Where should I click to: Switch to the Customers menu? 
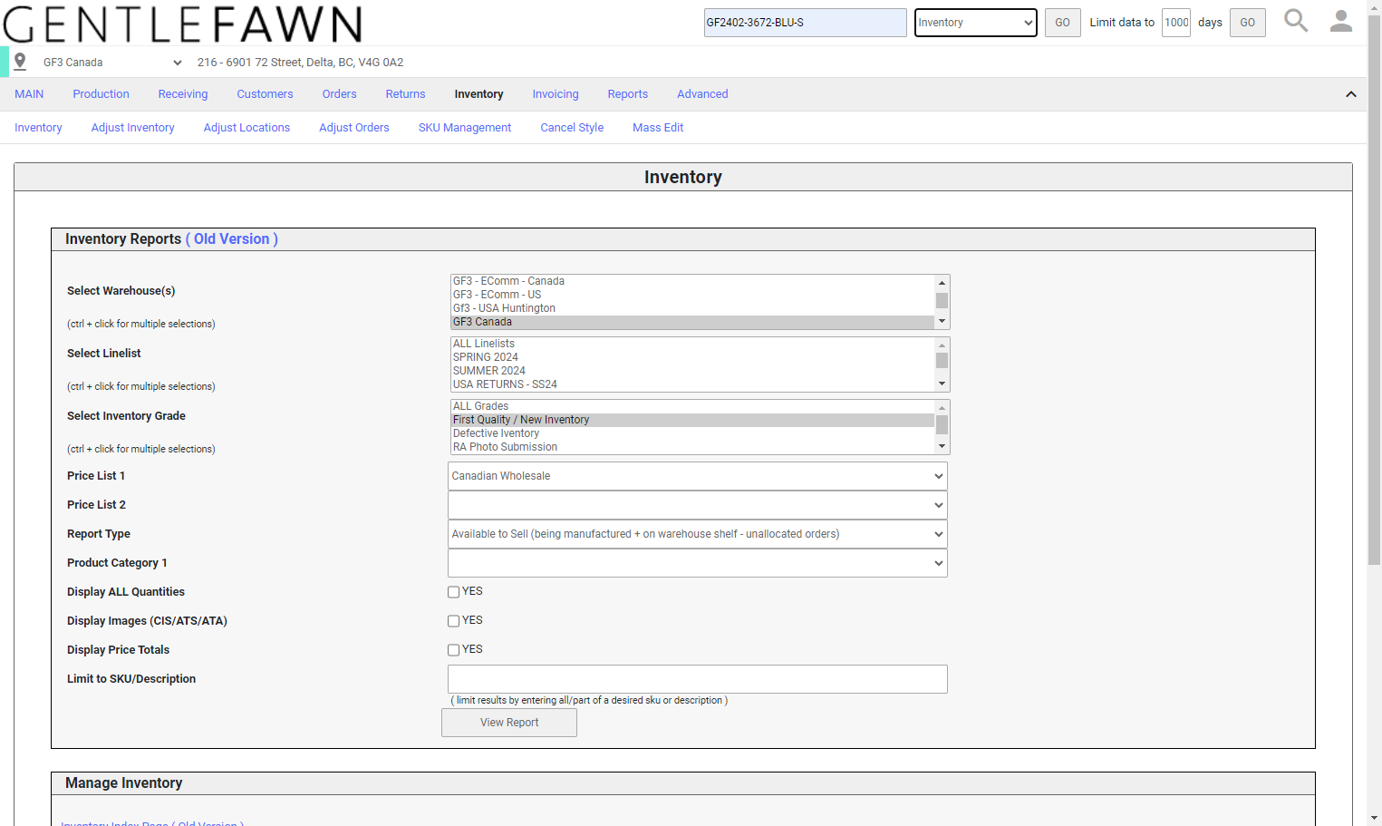point(265,94)
